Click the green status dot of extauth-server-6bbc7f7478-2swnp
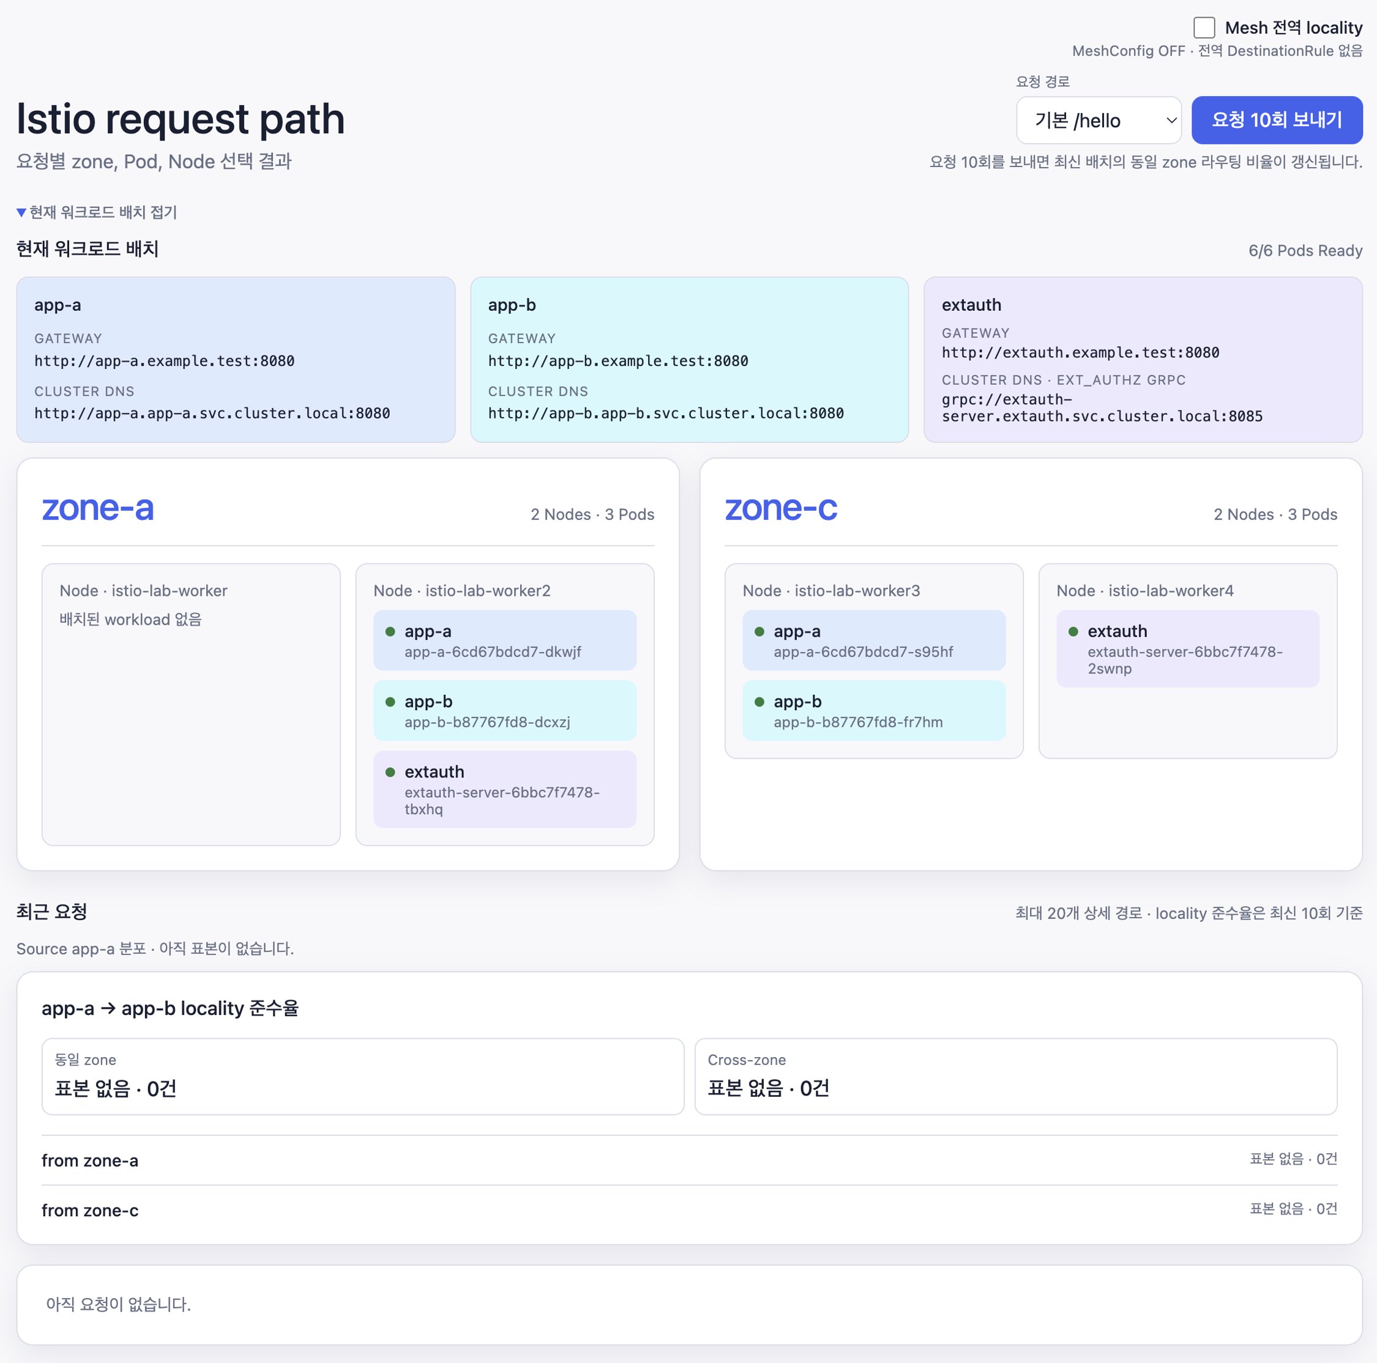Image resolution: width=1377 pixels, height=1363 pixels. coord(1073,631)
